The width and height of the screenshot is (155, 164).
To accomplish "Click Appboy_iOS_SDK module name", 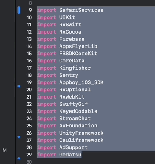I will click(x=81, y=82).
